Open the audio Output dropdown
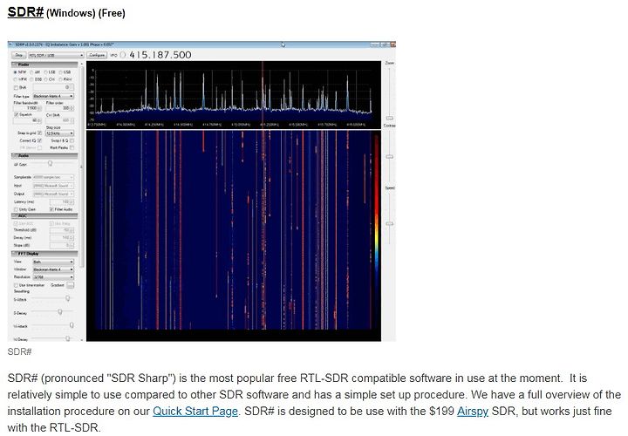 (x=53, y=194)
